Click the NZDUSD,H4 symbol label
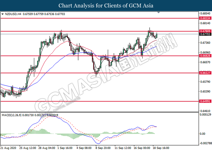Image resolution: width=212 pixels, height=151 pixels. coord(13,14)
